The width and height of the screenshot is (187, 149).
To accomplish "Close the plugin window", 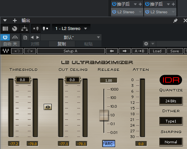I will [x=185, y=20].
